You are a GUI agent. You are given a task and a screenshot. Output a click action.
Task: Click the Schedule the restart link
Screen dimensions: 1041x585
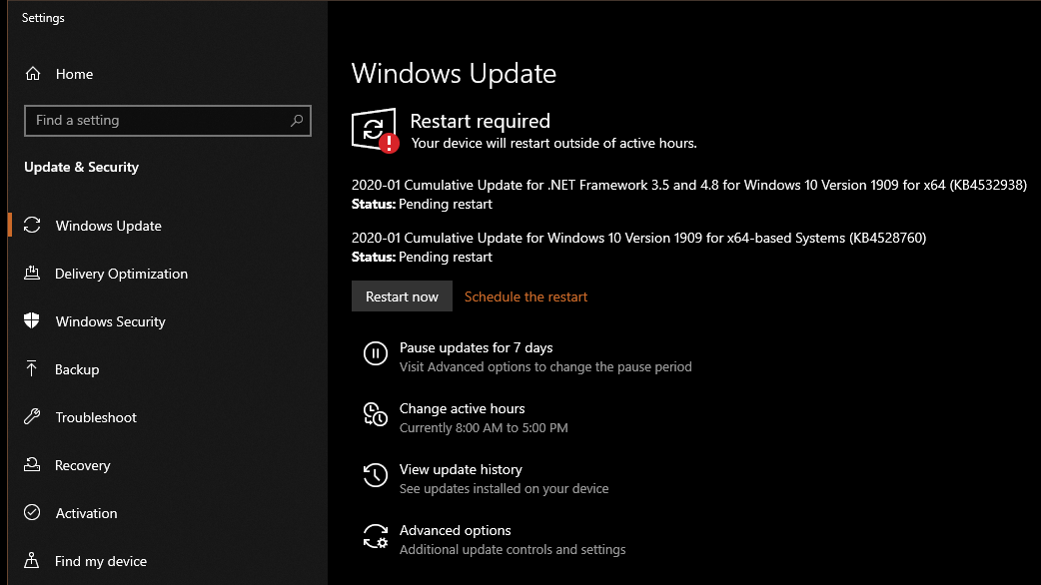click(x=525, y=296)
